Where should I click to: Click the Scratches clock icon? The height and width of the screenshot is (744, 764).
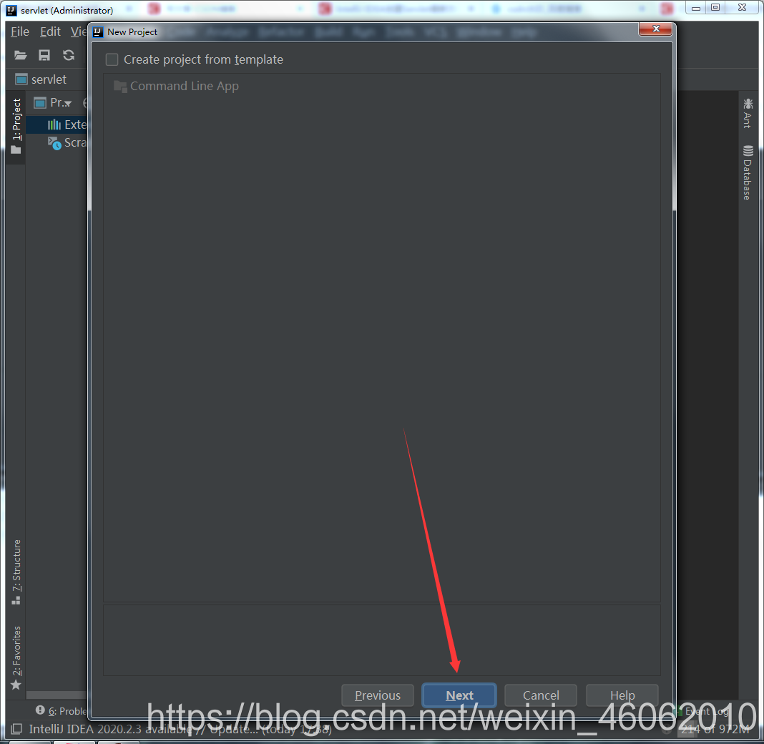54,143
